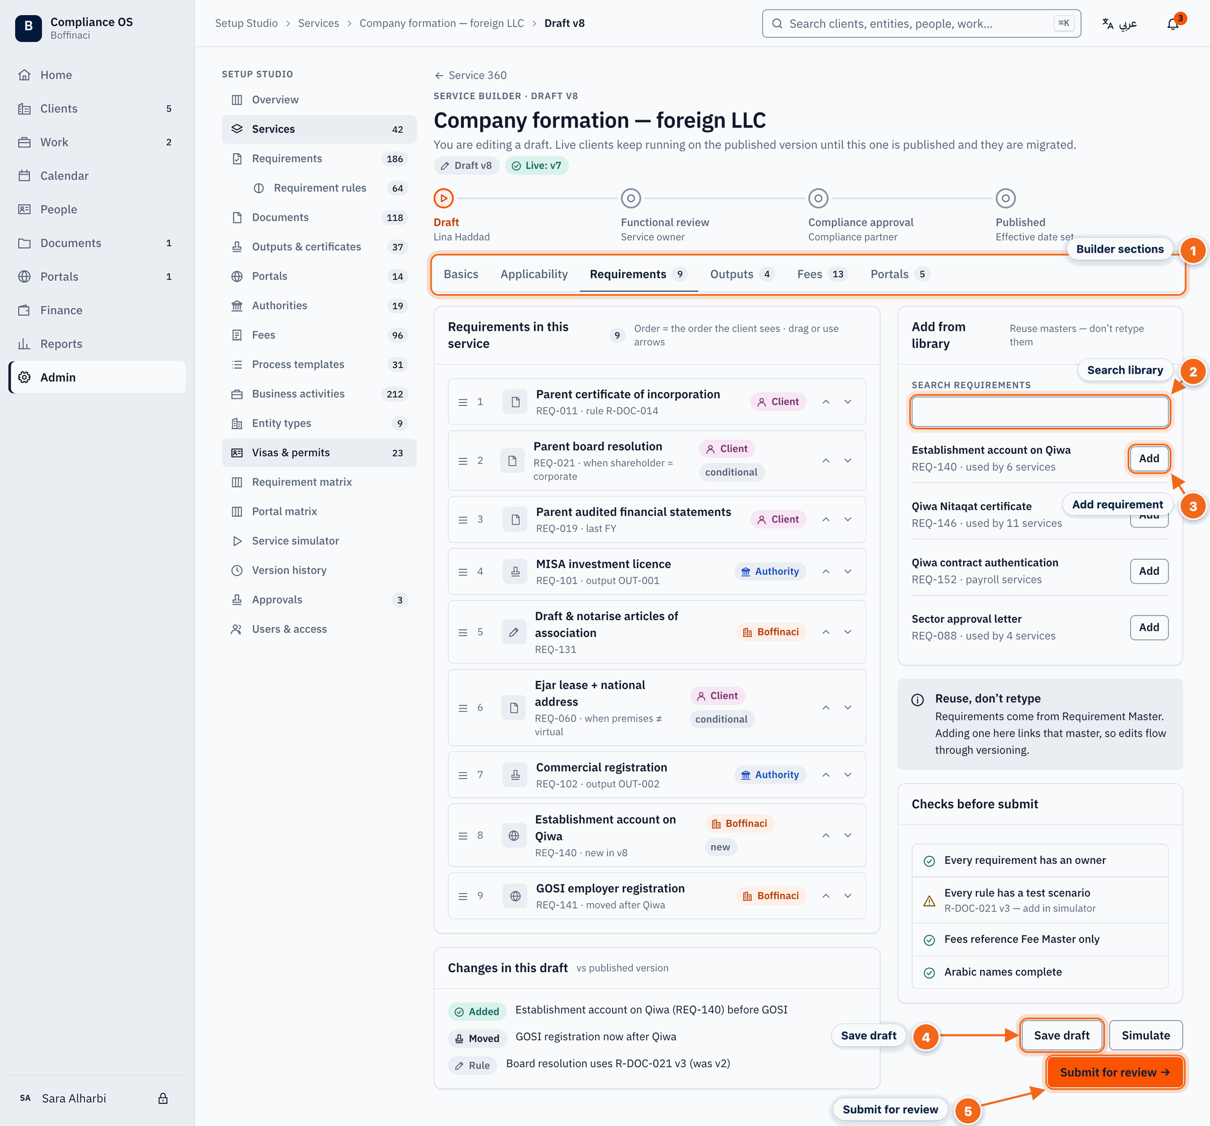Click the Compliance approval step circle
Screen dimensions: 1210x1126
(x=818, y=198)
